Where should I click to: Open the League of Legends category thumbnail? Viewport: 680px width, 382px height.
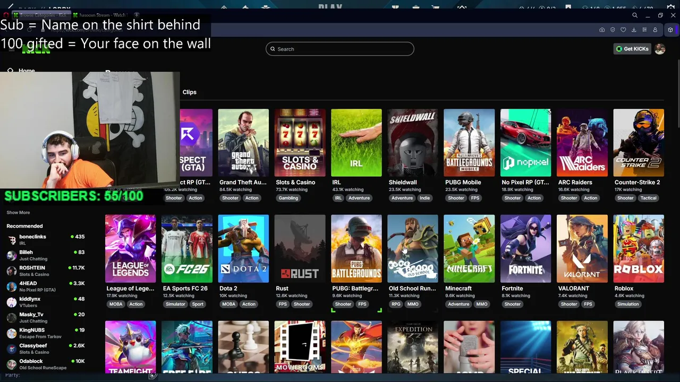[130, 249]
